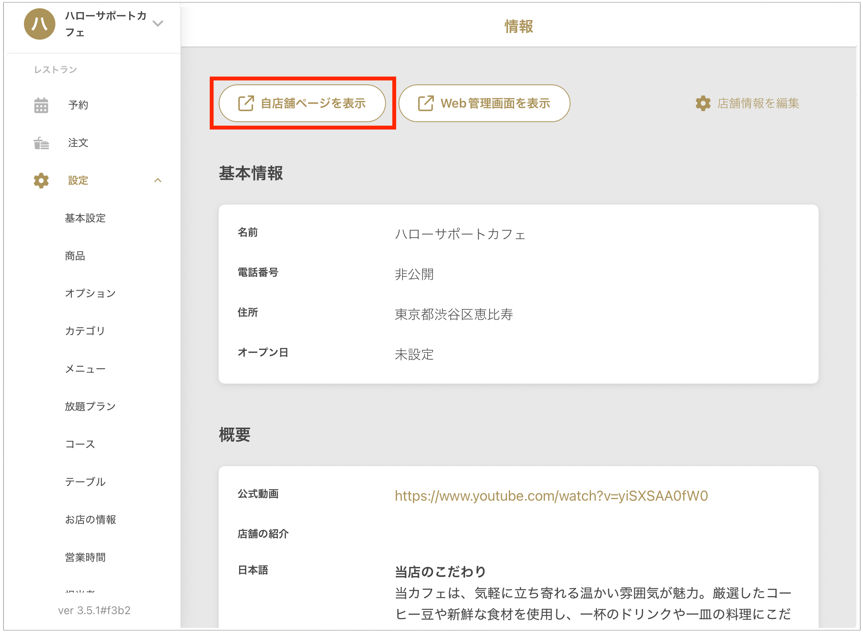Select 営業時間 in the sidebar

(85, 557)
